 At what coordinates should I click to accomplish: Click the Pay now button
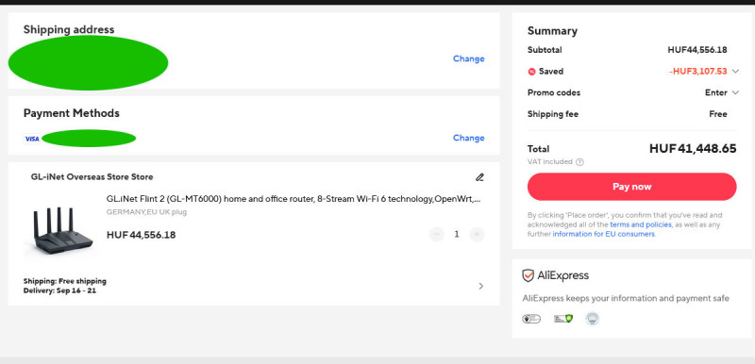tap(631, 187)
